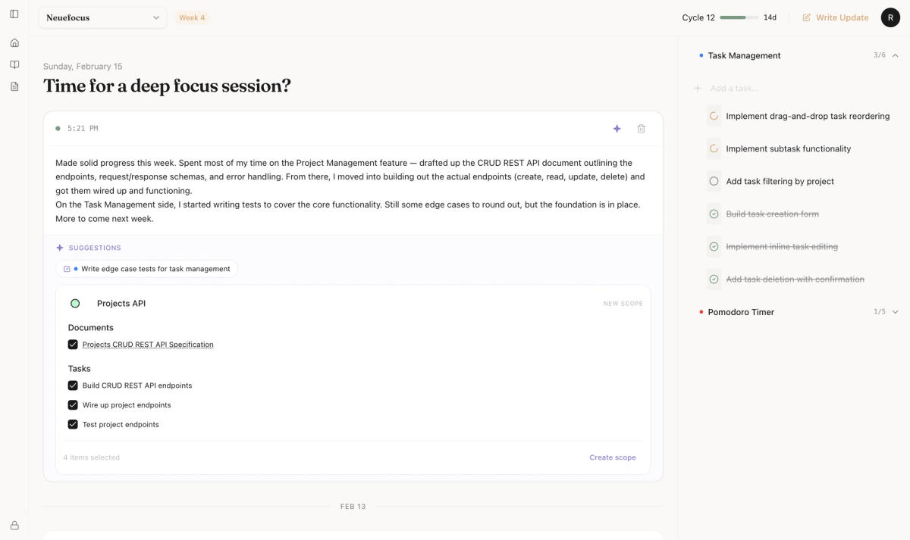Open the documents page icon in the sidebar
910x540 pixels.
point(14,86)
